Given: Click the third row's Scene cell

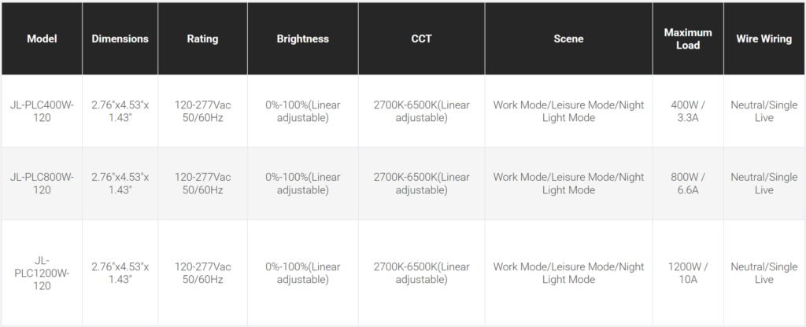Looking at the screenshot, I should pyautogui.click(x=568, y=273).
